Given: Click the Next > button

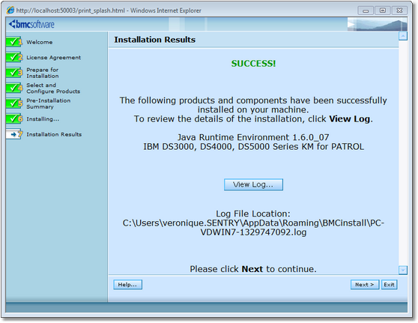Looking at the screenshot, I should coord(364,285).
